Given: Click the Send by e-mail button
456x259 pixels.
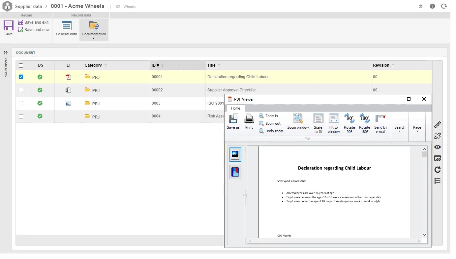Looking at the screenshot, I should (x=381, y=123).
